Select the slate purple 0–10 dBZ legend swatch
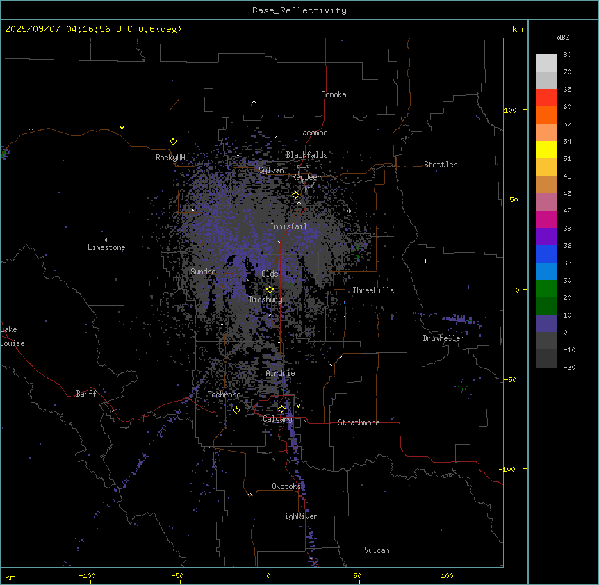This screenshot has width=599, height=585. pos(546,324)
